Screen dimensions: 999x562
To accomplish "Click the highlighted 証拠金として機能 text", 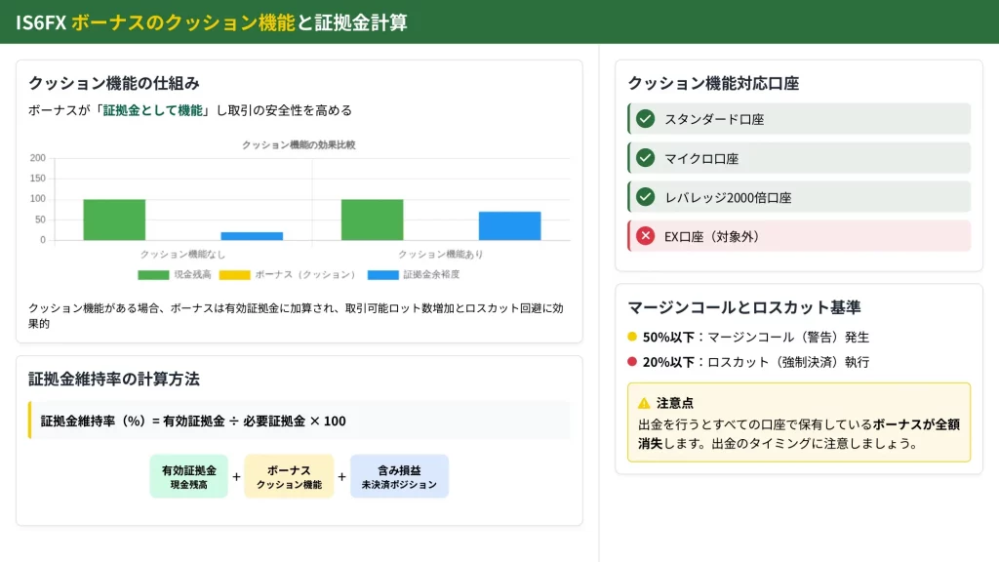I will (x=153, y=110).
